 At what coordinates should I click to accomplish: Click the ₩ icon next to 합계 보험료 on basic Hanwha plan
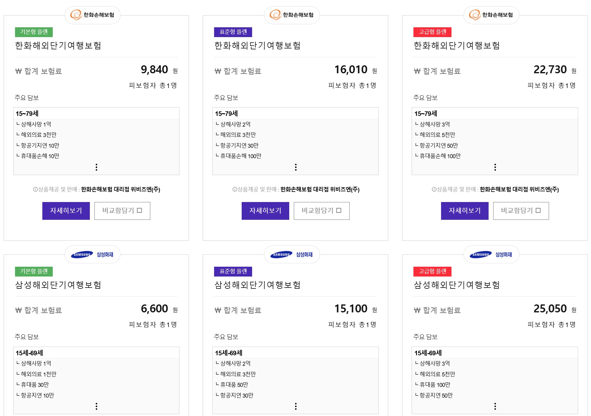[18, 71]
